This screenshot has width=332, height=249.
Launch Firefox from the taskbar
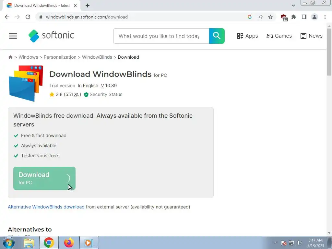click(69, 243)
